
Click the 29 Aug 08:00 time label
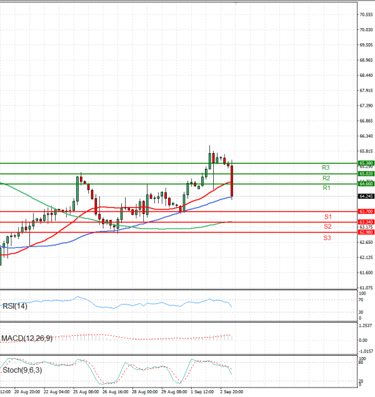174,391
